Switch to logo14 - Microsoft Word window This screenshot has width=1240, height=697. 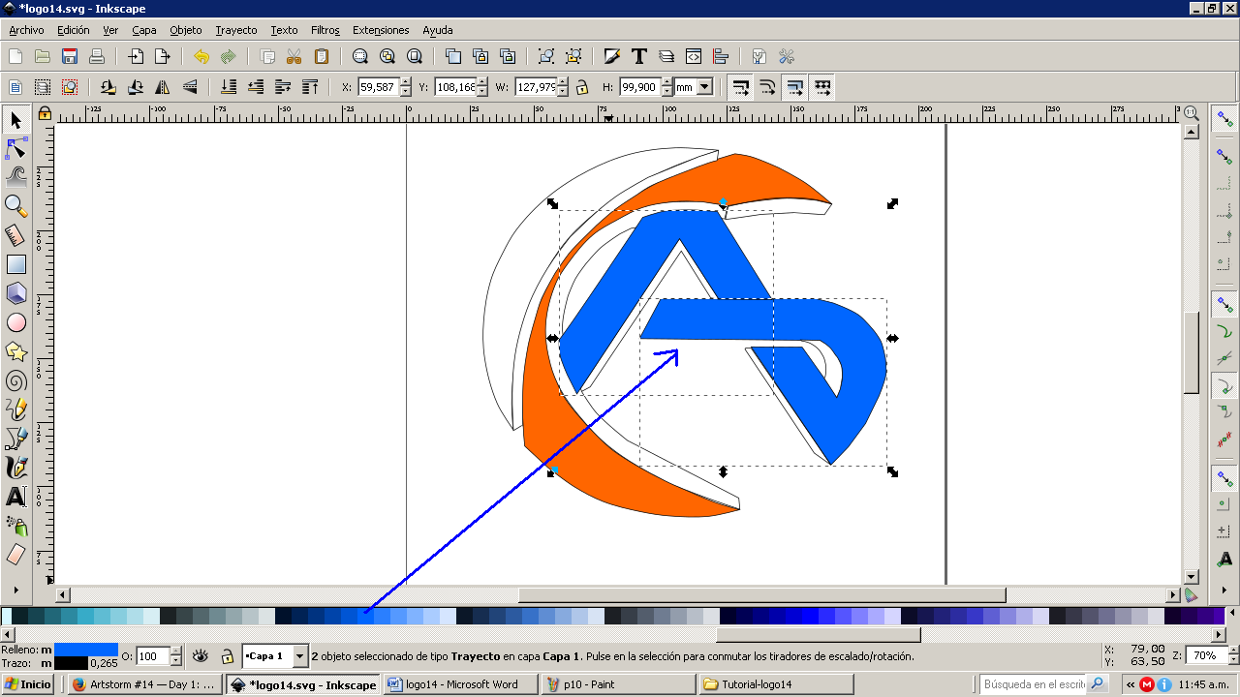pos(462,684)
